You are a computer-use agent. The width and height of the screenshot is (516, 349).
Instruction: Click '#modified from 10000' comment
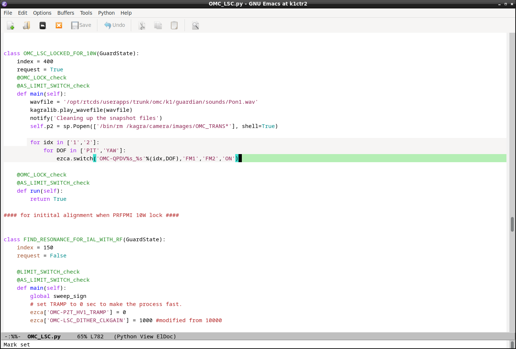(189, 320)
